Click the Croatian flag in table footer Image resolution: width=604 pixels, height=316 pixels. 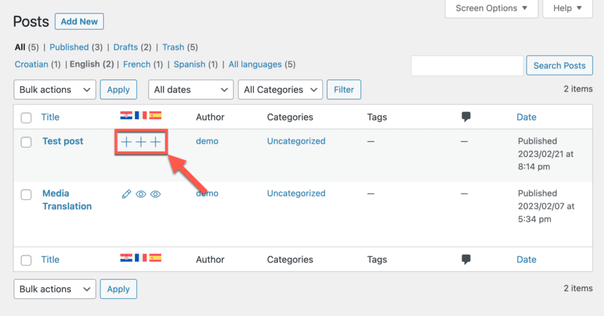[126, 258]
